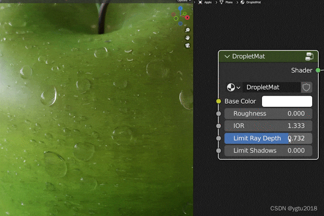This screenshot has width=324, height=216.
Task: Click the DropletMat node header title
Action: tap(248, 57)
